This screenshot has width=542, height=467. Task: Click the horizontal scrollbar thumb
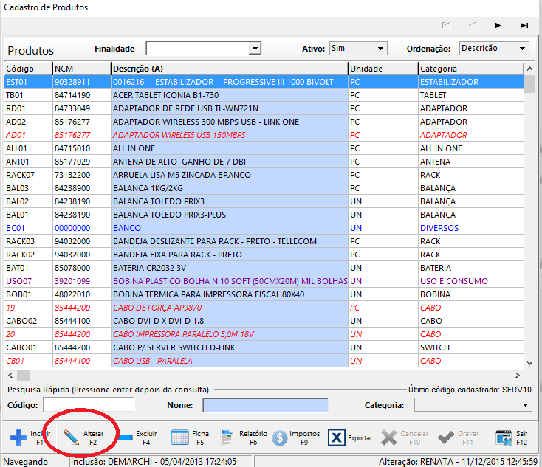click(x=24, y=375)
